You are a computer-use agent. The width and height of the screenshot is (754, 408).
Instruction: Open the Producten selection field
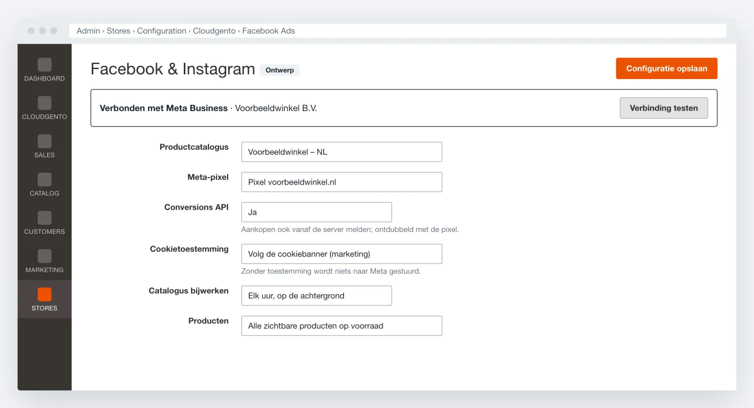(342, 326)
